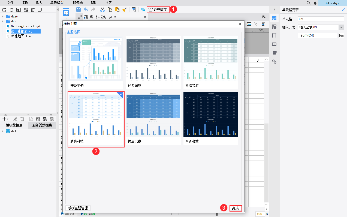Open the large blue preview document icon
The image size is (347, 217).
66,12
